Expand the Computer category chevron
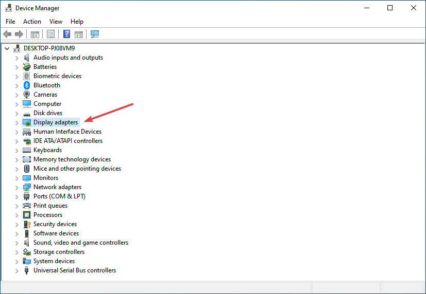Image resolution: width=426 pixels, height=294 pixels. (17, 104)
